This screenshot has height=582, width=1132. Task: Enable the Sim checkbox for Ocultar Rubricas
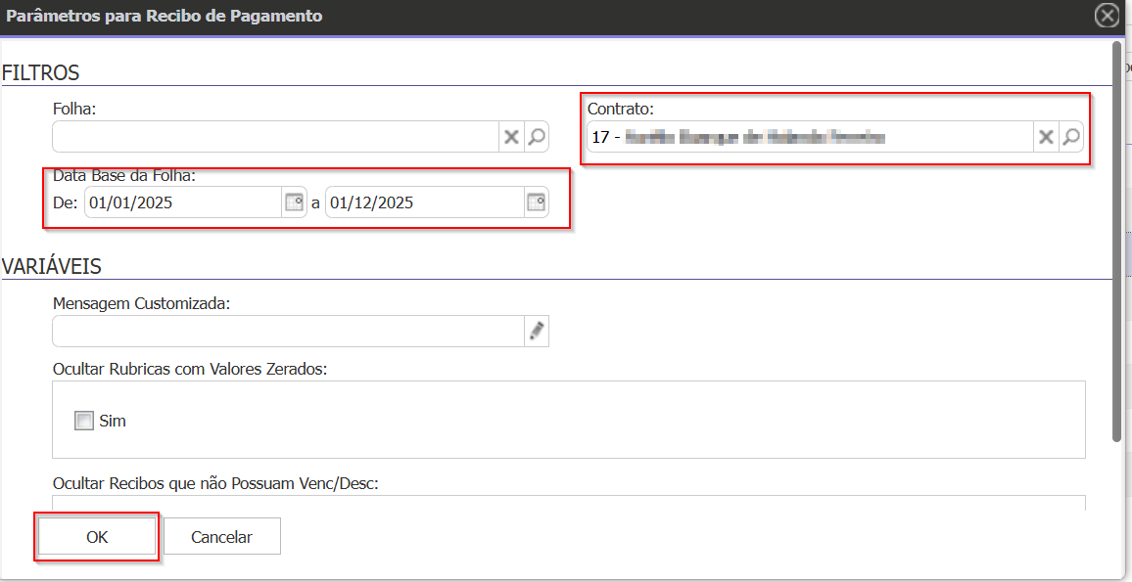pos(84,422)
